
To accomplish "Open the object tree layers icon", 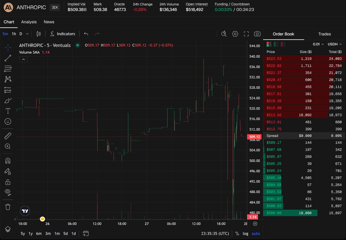I will (x=8, y=229).
